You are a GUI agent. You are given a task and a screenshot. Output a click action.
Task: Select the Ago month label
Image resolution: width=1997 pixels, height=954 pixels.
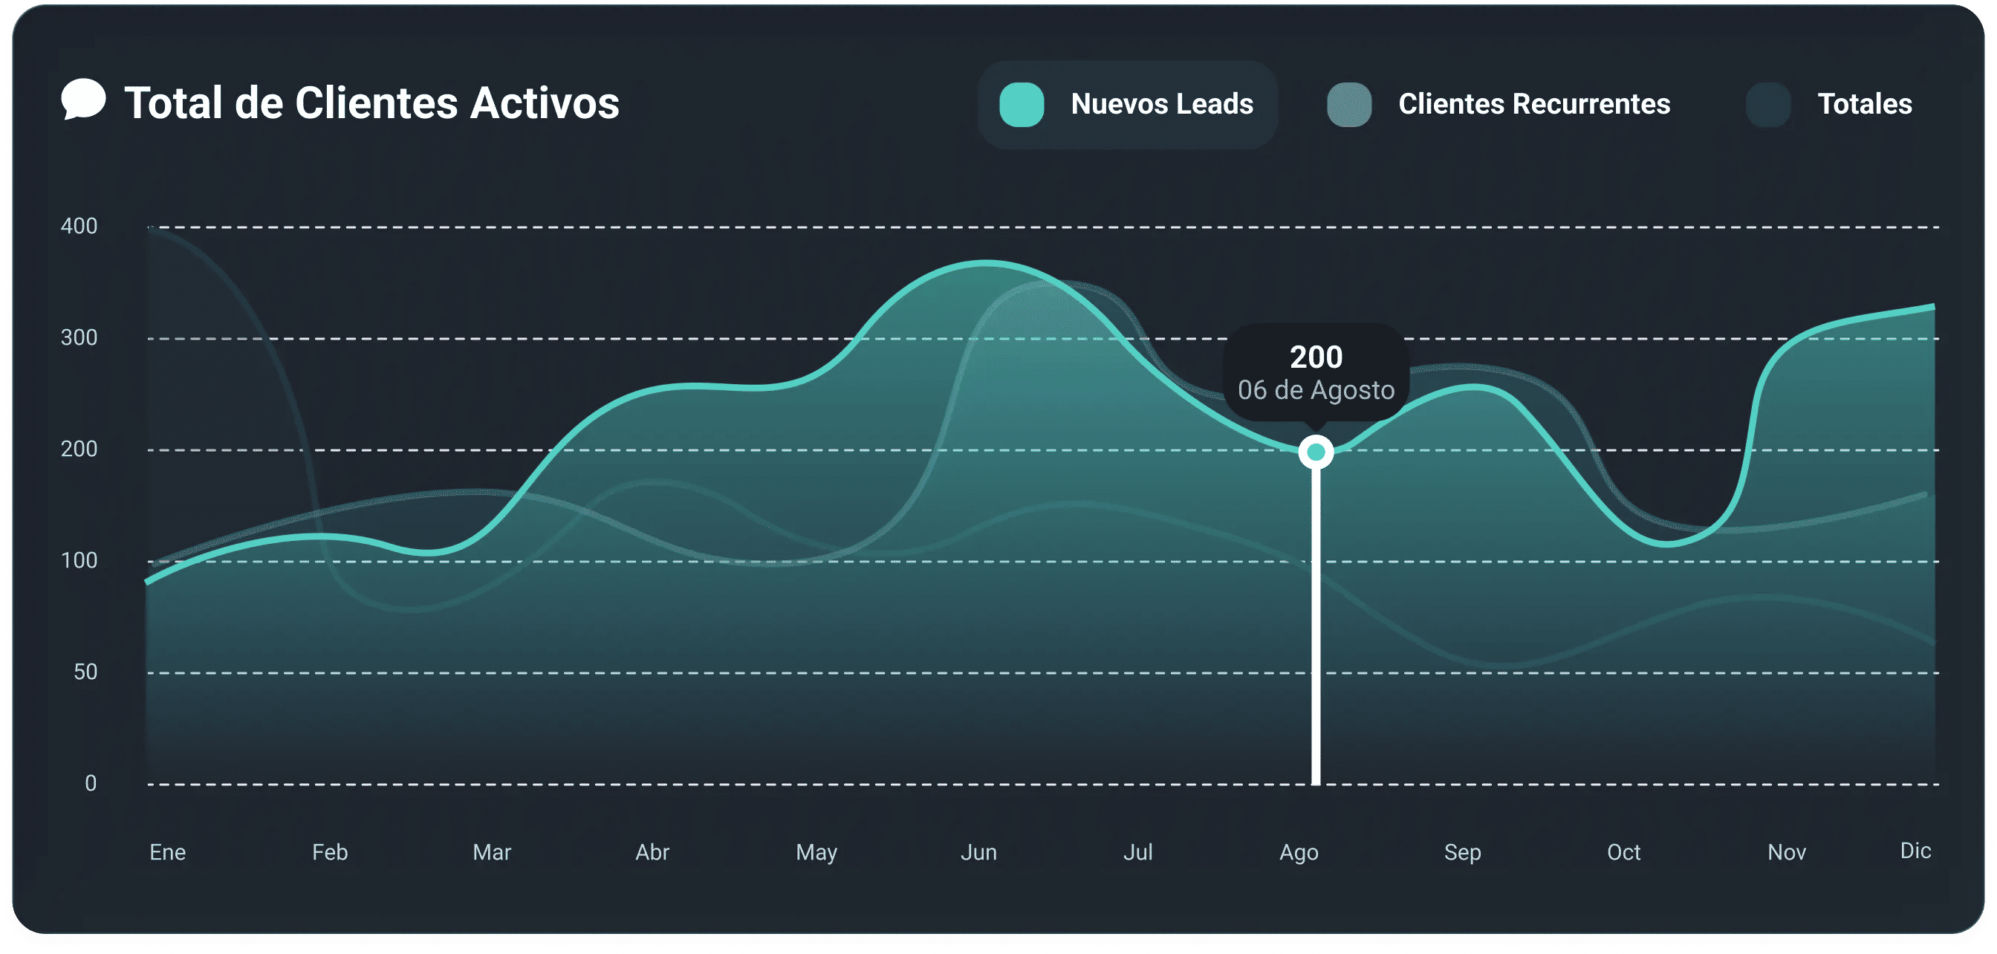(x=1299, y=852)
